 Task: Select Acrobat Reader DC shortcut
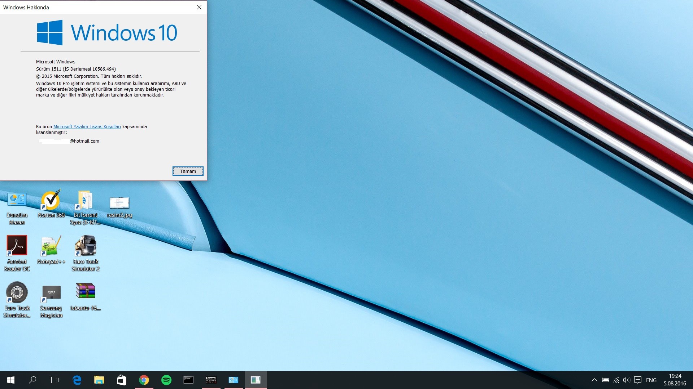[17, 253]
